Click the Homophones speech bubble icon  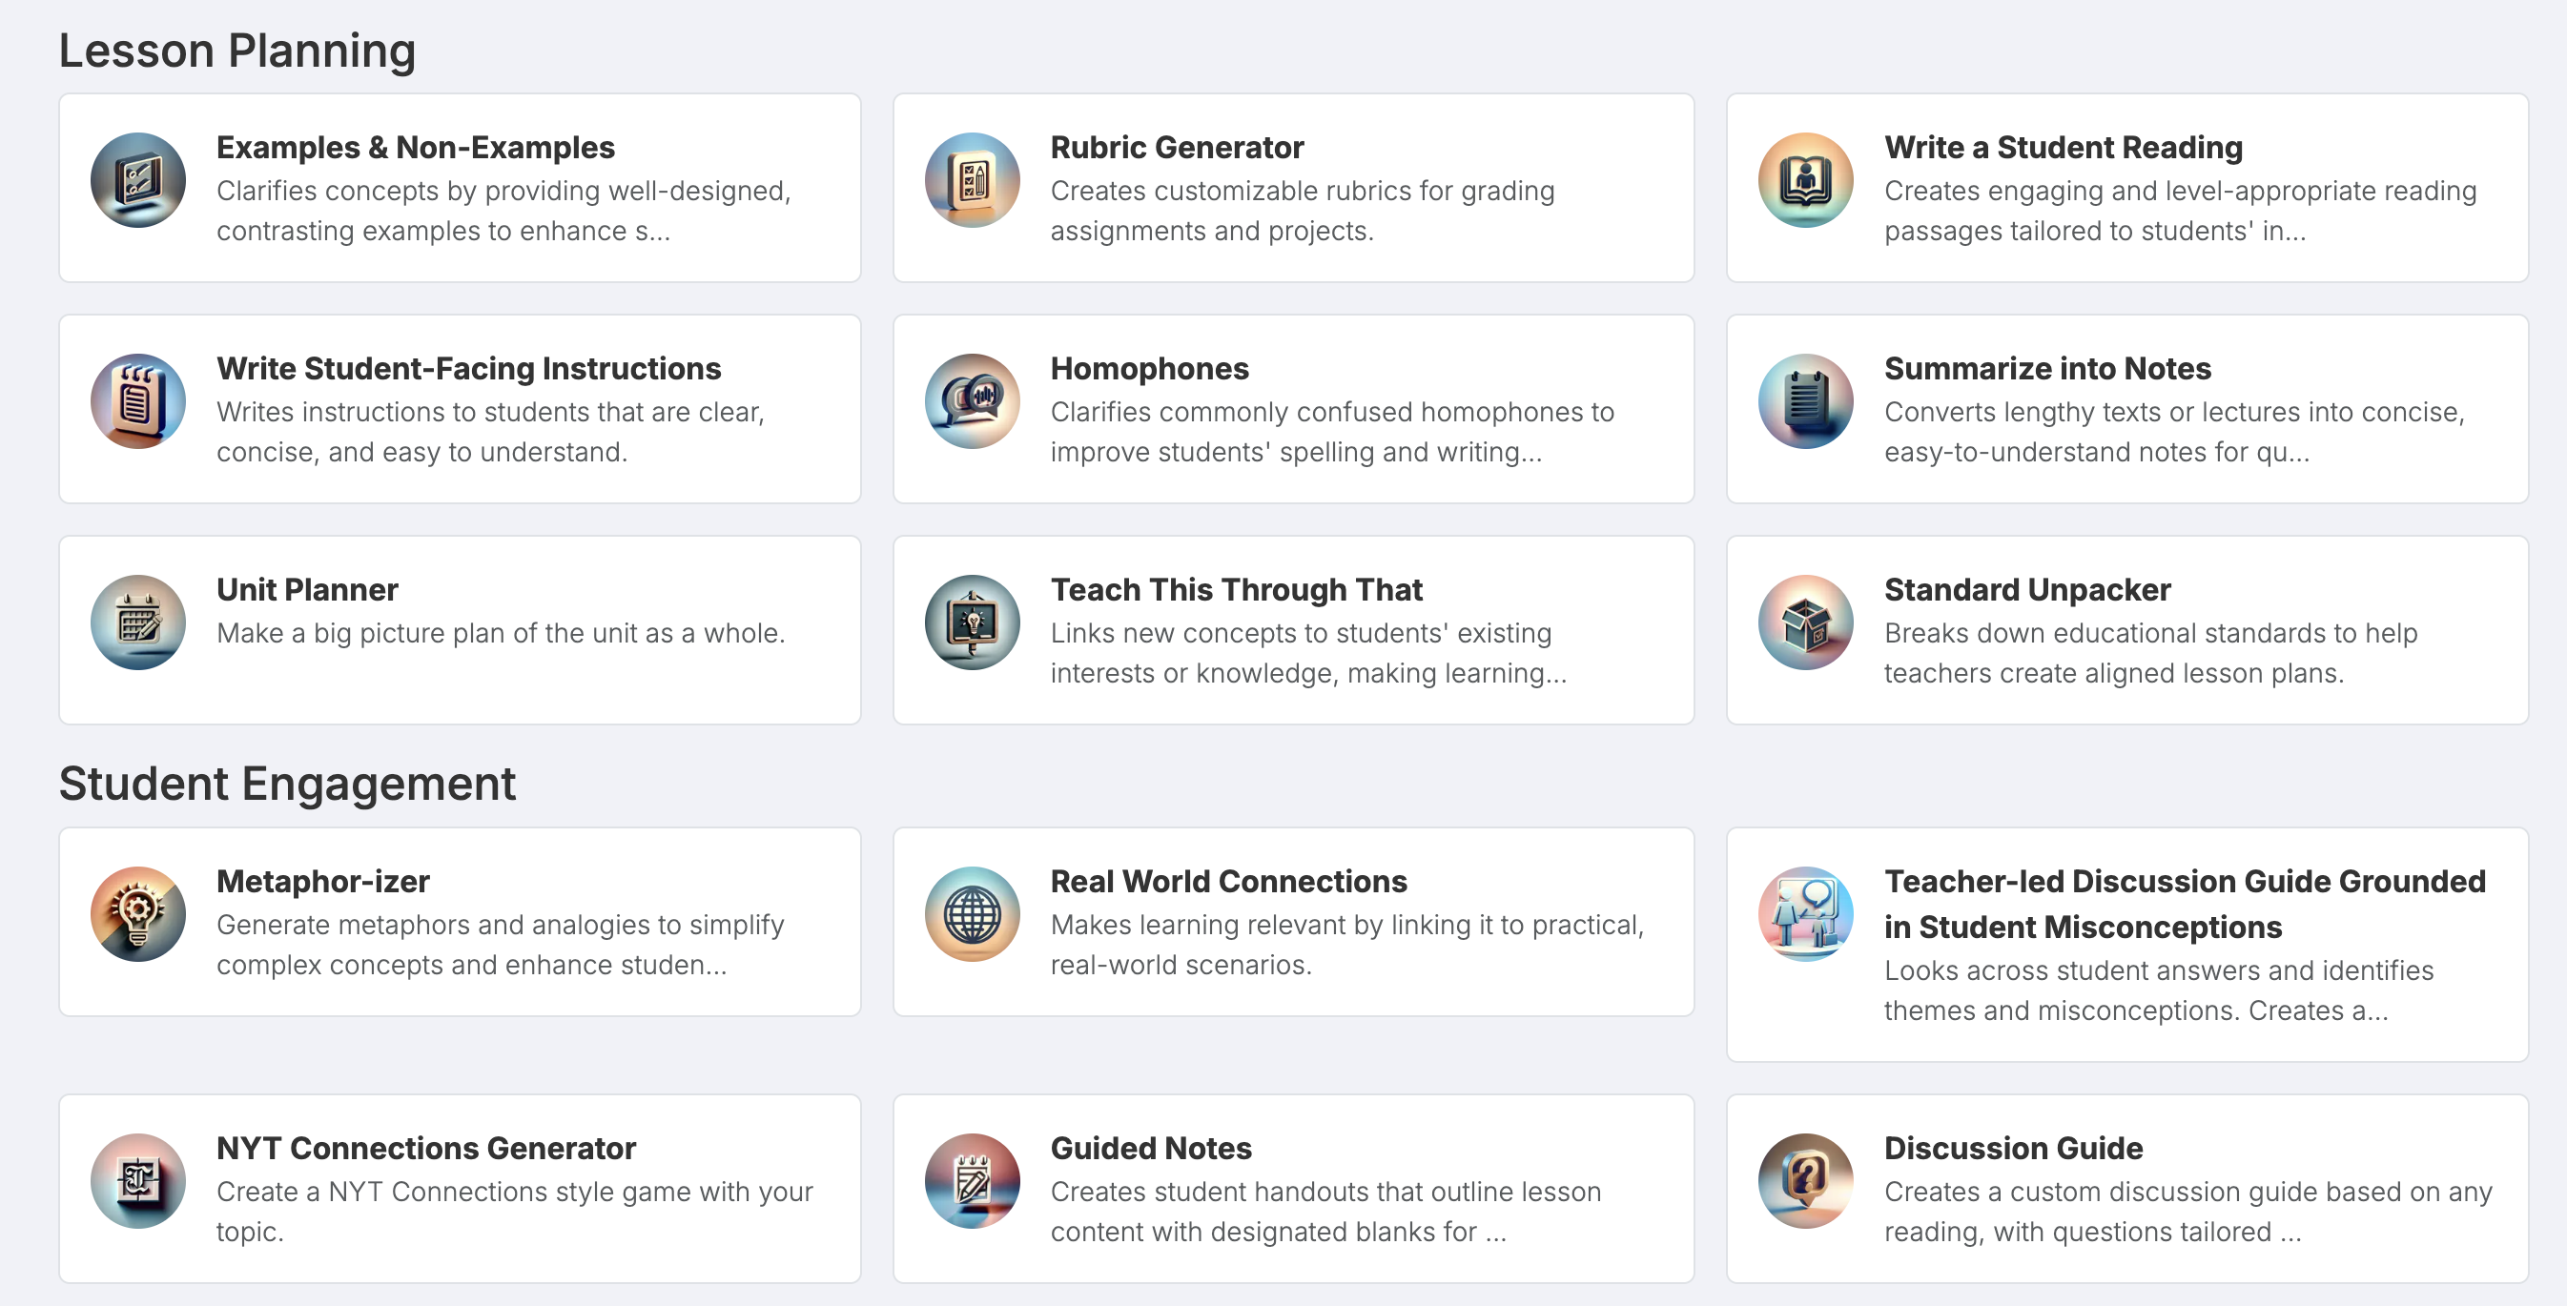click(x=972, y=401)
